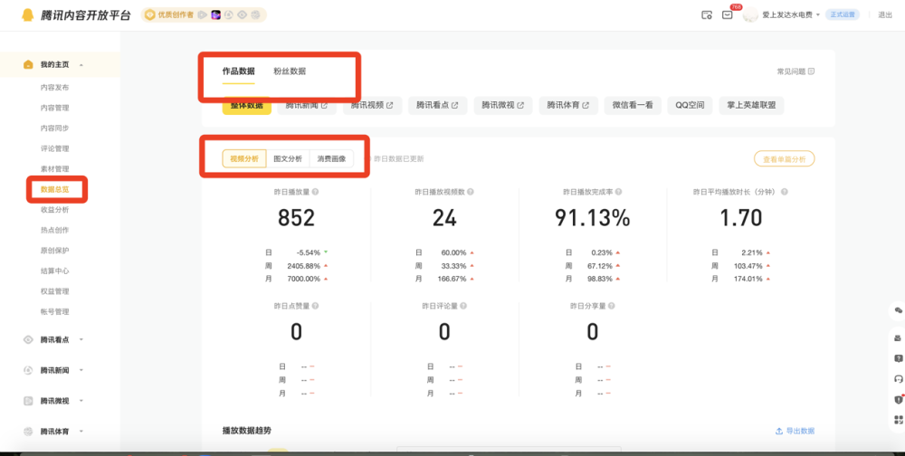This screenshot has height=456, width=905.
Task: Click help icon beside 昨日播放量
Action: click(315, 192)
